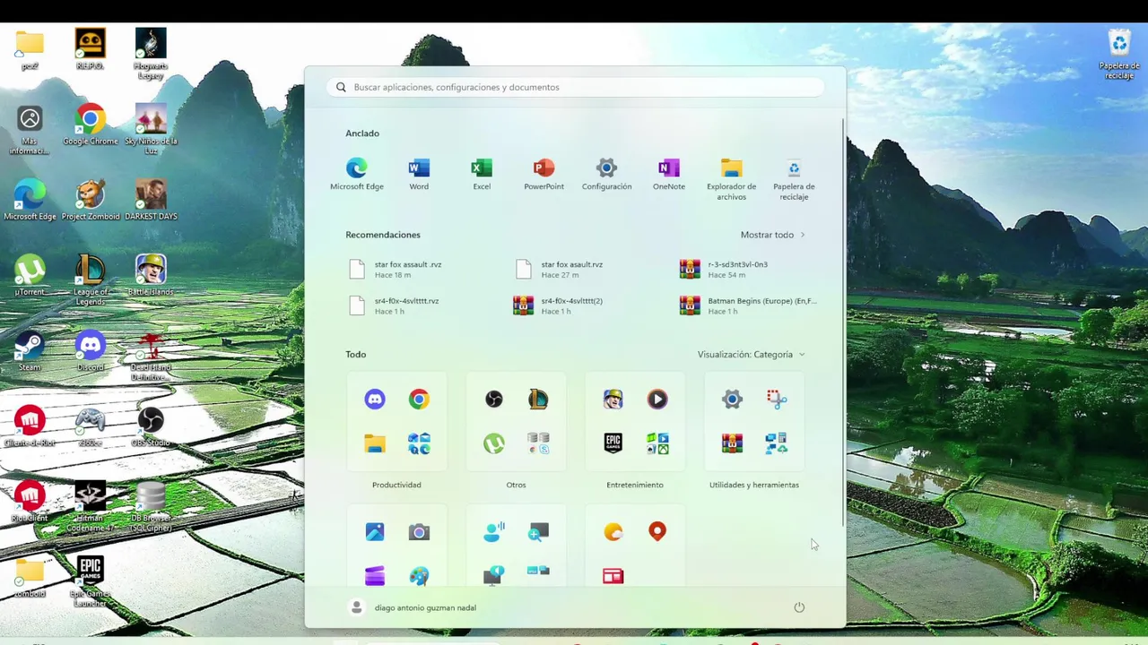The image size is (1148, 645).
Task: Click the Start search input field
Action: 575,87
